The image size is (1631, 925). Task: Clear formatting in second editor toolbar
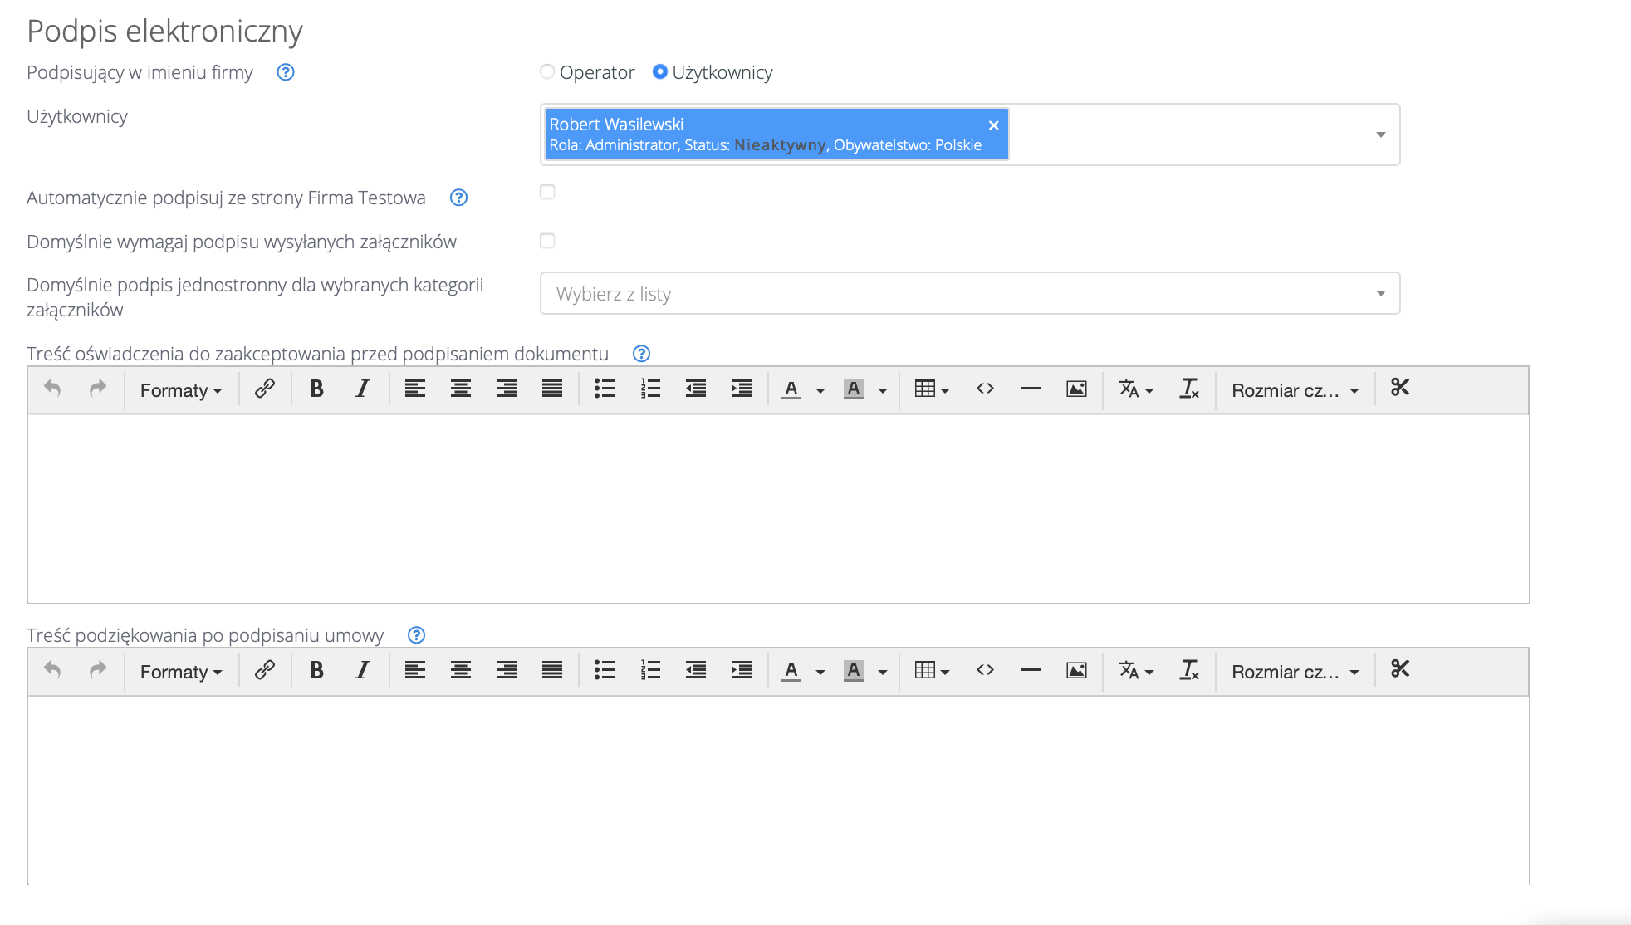tap(1189, 671)
